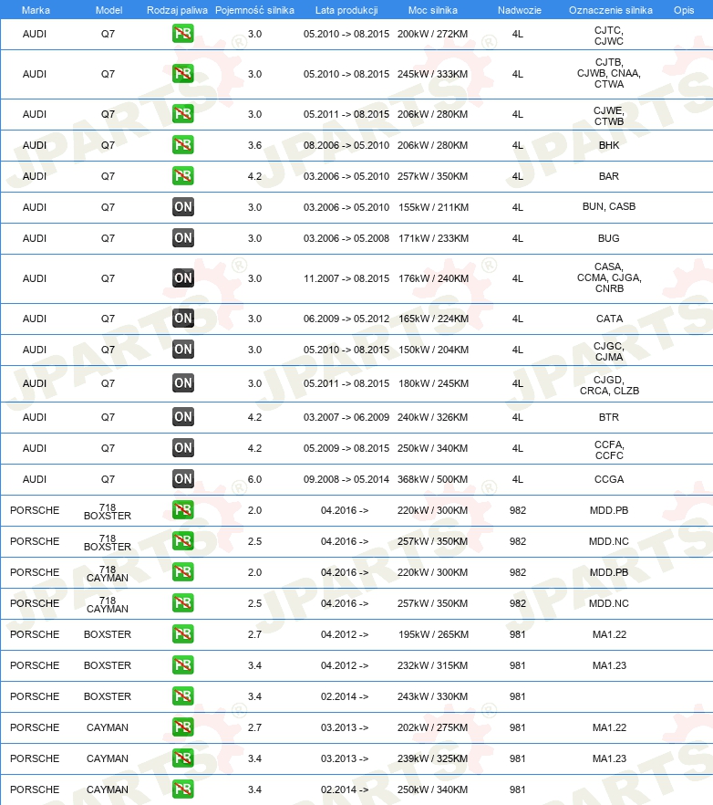
Task: Click engine code MA1.22 in Boxster row
Action: [x=609, y=634]
